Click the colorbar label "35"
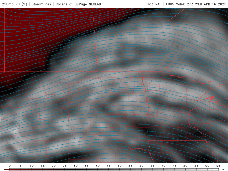Screen dimensions: 228x171 pos(87,166)
